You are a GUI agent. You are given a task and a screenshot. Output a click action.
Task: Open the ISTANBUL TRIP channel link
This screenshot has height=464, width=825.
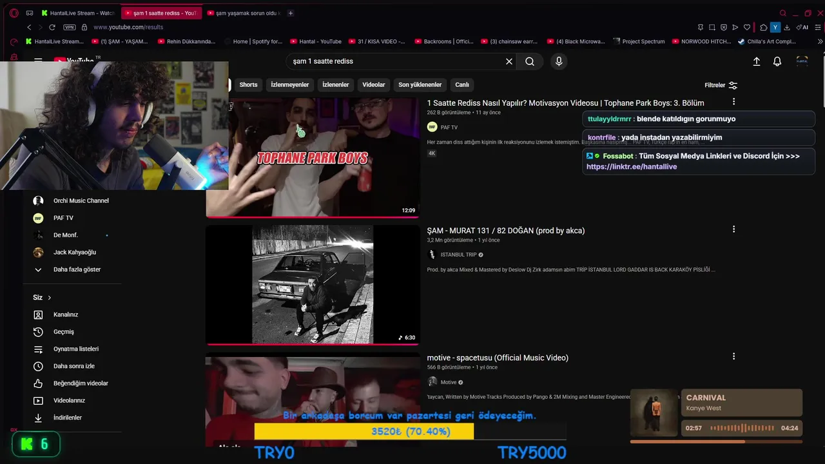pos(458,255)
